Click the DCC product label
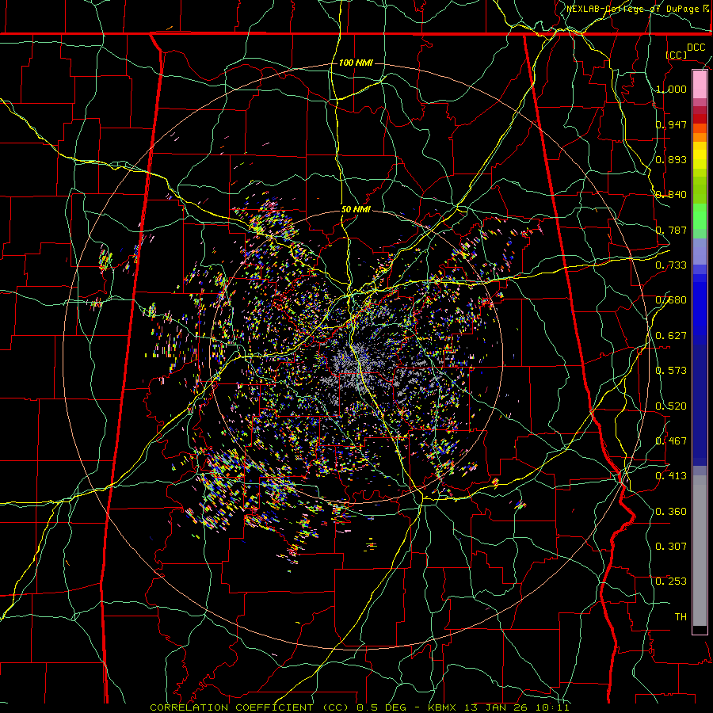Image resolution: width=713 pixels, height=713 pixels. point(696,48)
